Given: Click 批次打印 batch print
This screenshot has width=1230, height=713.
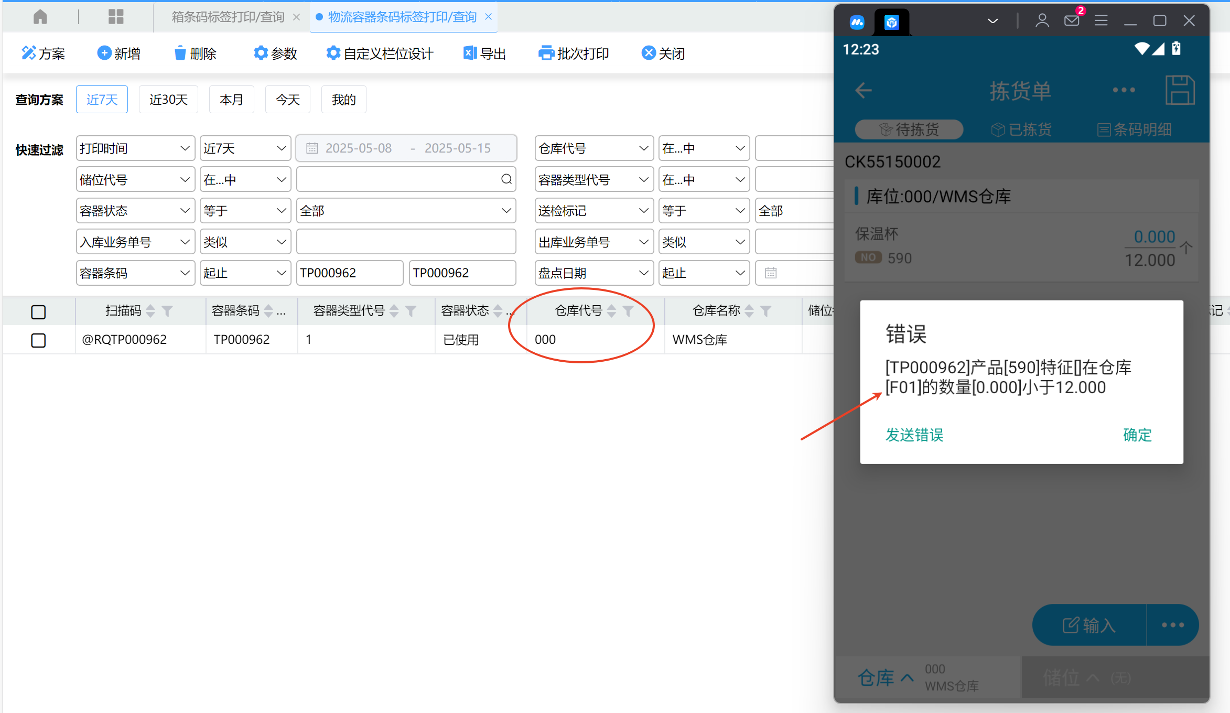Looking at the screenshot, I should pos(574,53).
